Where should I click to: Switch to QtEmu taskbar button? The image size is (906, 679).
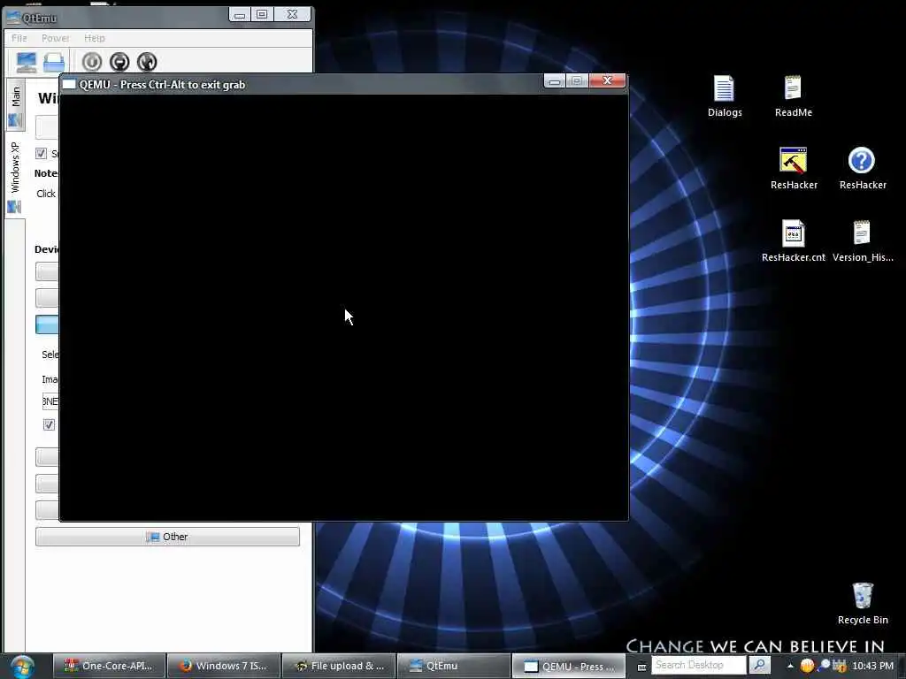[454, 666]
